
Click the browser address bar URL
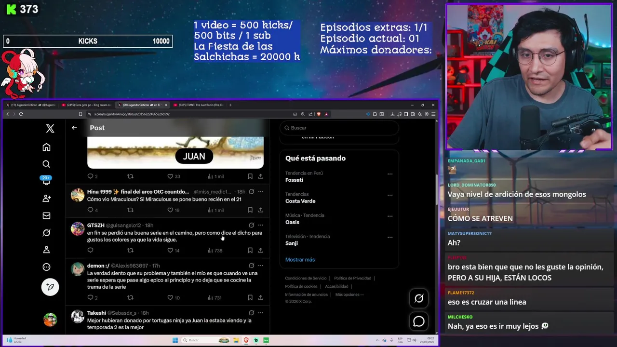pyautogui.click(x=132, y=114)
